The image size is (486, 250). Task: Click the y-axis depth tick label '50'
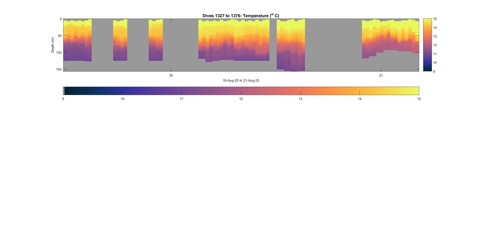click(x=59, y=36)
